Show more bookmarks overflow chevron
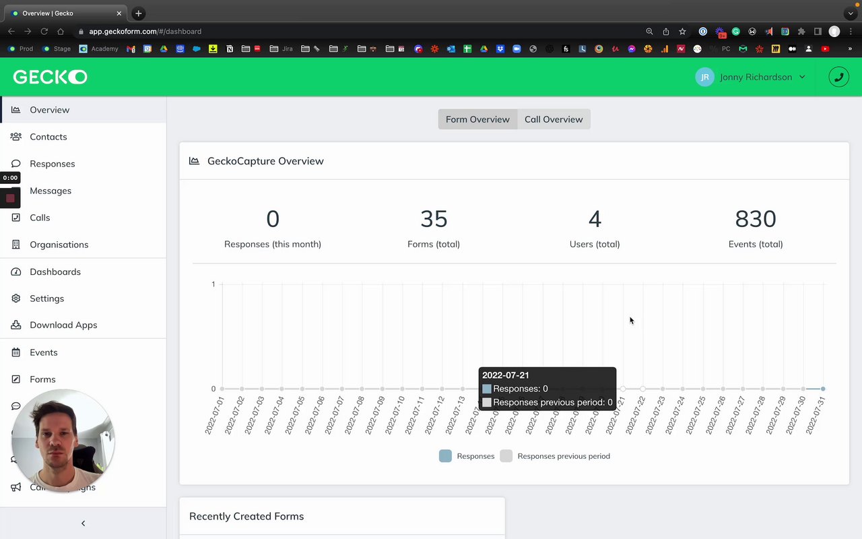The width and height of the screenshot is (862, 539). pos(850,49)
